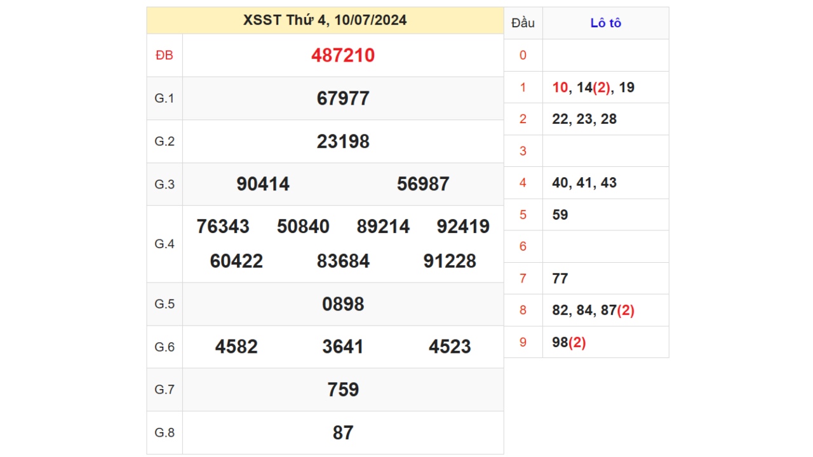
Task: Click the G.1 result 67977
Action: pos(343,98)
